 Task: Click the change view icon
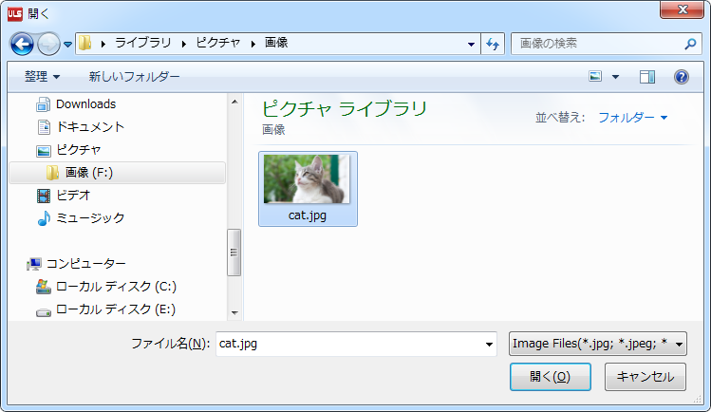[596, 77]
